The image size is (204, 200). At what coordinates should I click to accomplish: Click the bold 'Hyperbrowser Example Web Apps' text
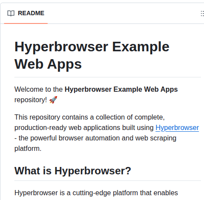121,89
